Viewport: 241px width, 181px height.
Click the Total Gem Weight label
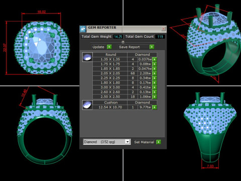point(96,37)
